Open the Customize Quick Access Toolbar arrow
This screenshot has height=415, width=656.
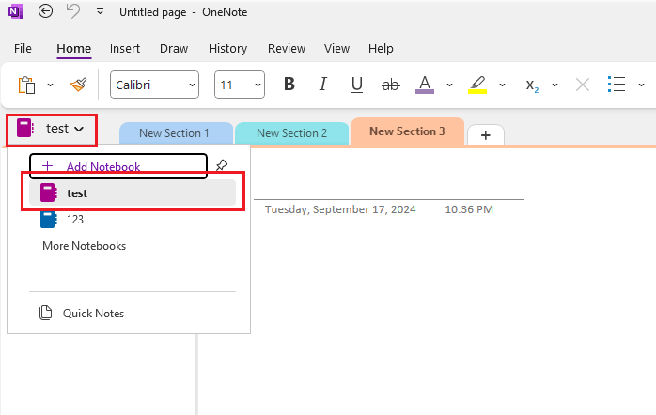100,11
